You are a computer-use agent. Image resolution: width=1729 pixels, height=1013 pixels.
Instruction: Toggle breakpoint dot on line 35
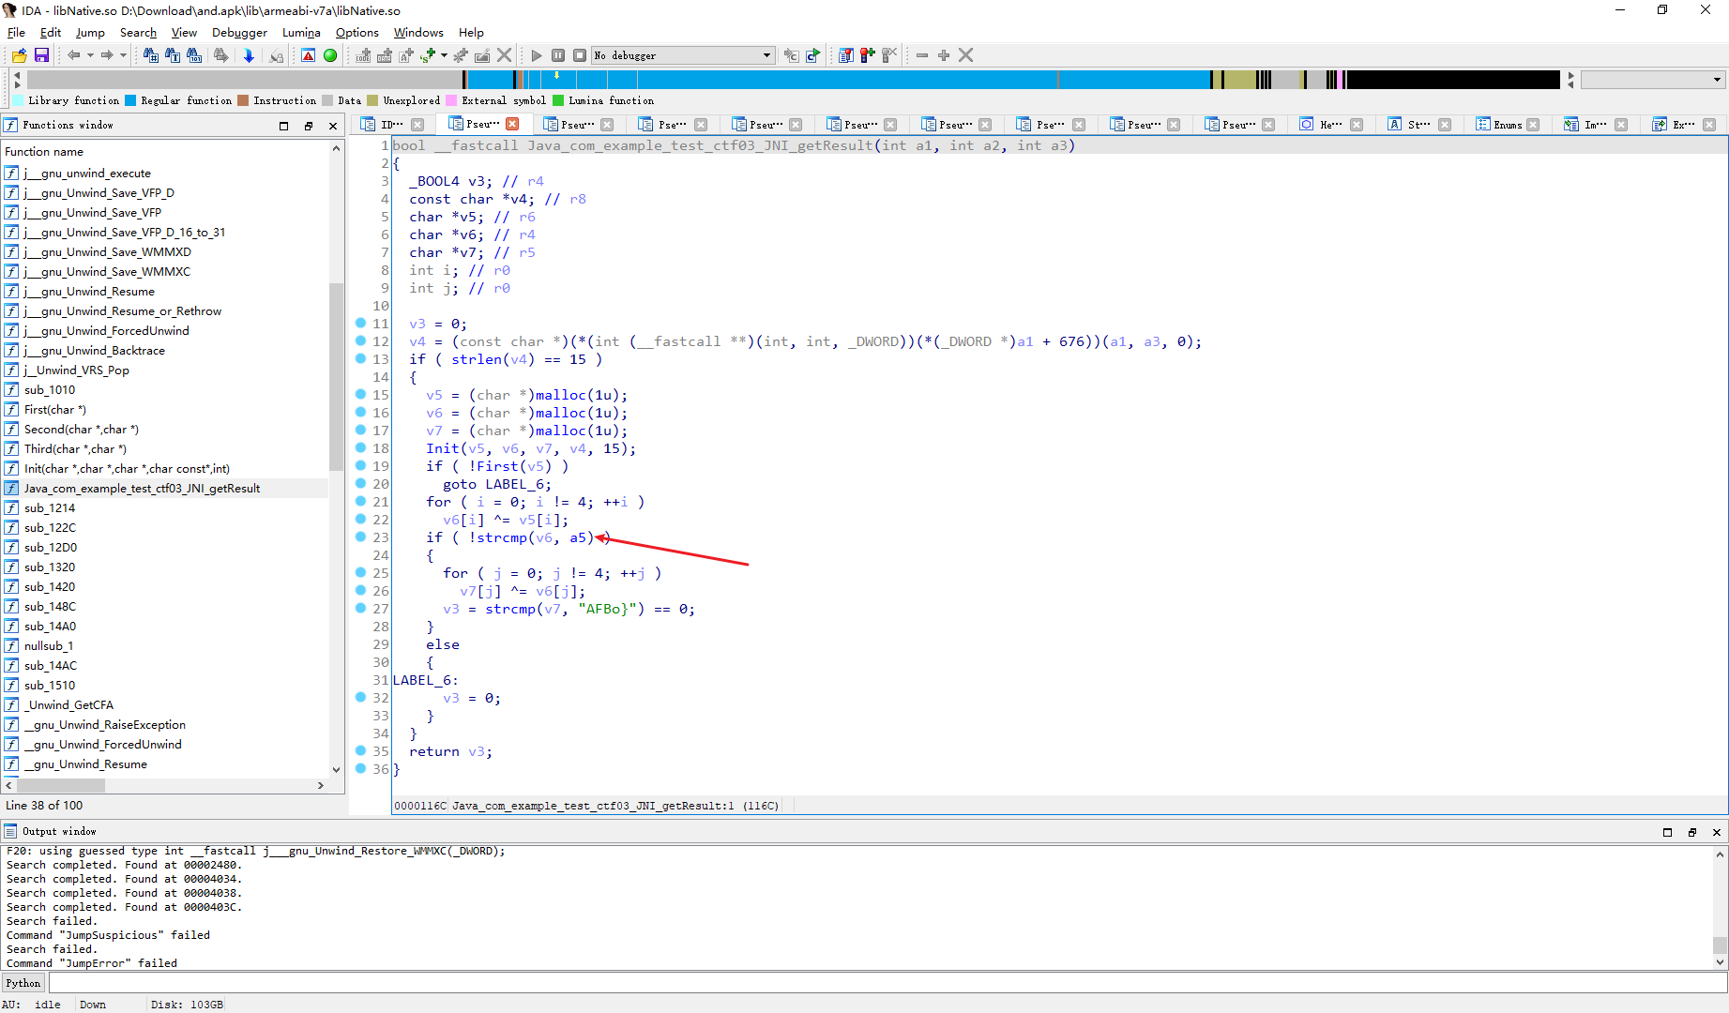point(360,750)
